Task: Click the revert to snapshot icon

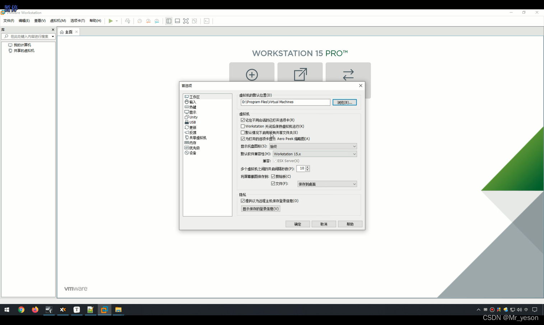Action: (148, 21)
